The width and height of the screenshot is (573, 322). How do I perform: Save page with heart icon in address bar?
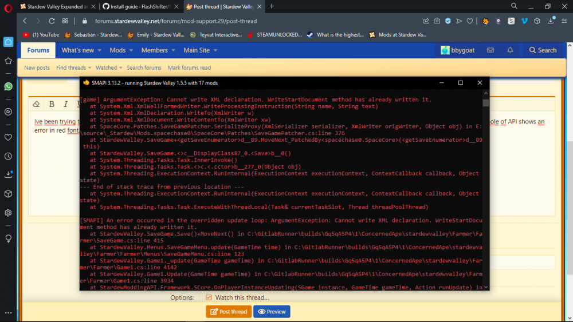coord(470,21)
